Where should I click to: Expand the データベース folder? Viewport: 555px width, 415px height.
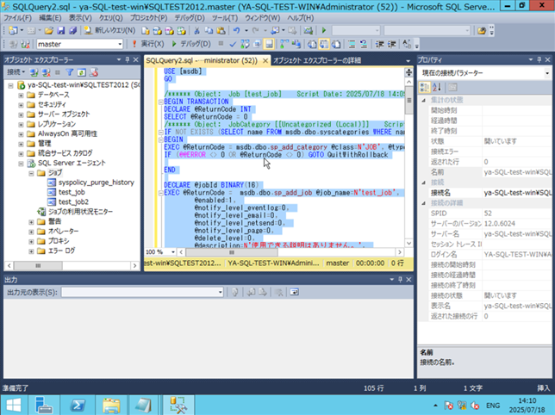tap(21, 95)
